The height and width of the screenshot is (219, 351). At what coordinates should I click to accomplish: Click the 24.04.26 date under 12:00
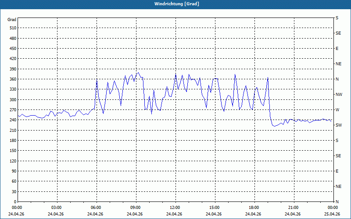tap(174, 214)
